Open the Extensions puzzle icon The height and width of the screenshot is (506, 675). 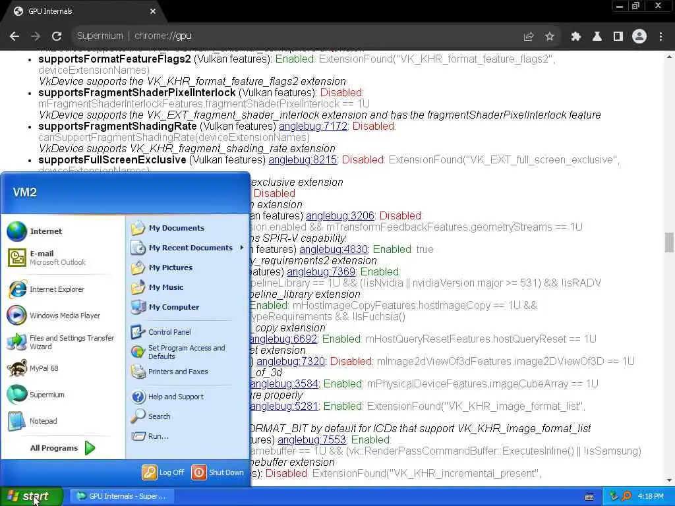tap(575, 37)
